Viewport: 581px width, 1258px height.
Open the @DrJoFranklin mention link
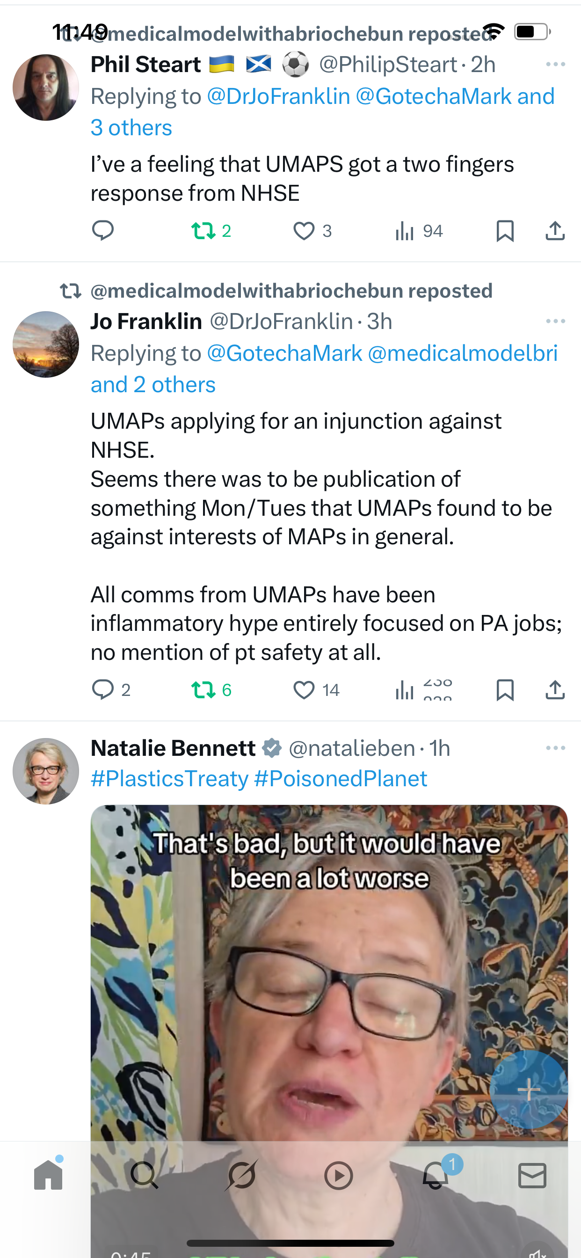point(278,97)
